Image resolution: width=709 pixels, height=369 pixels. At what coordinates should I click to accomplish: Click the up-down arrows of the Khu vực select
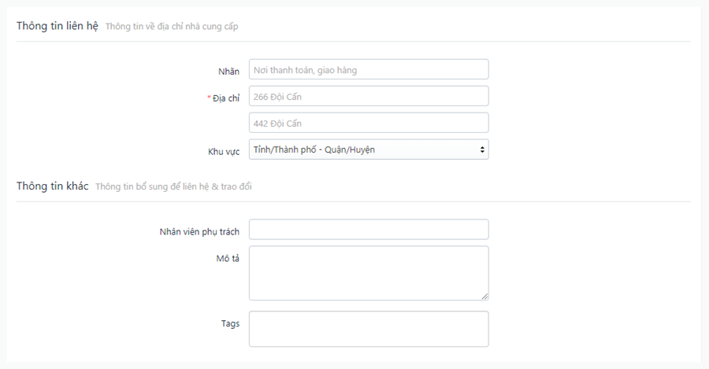click(x=482, y=149)
